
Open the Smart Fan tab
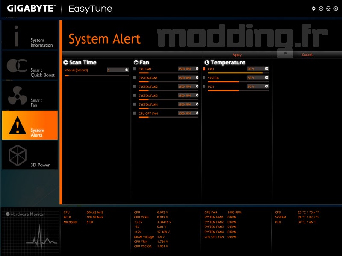point(30,95)
